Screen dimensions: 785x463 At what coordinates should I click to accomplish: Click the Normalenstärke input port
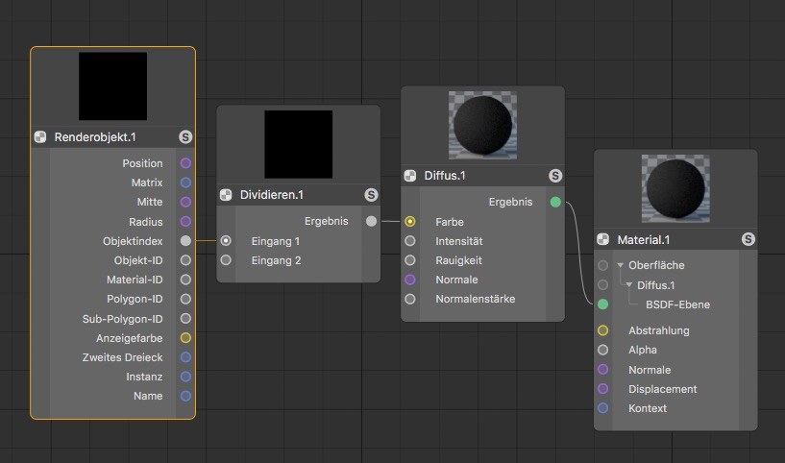point(410,299)
